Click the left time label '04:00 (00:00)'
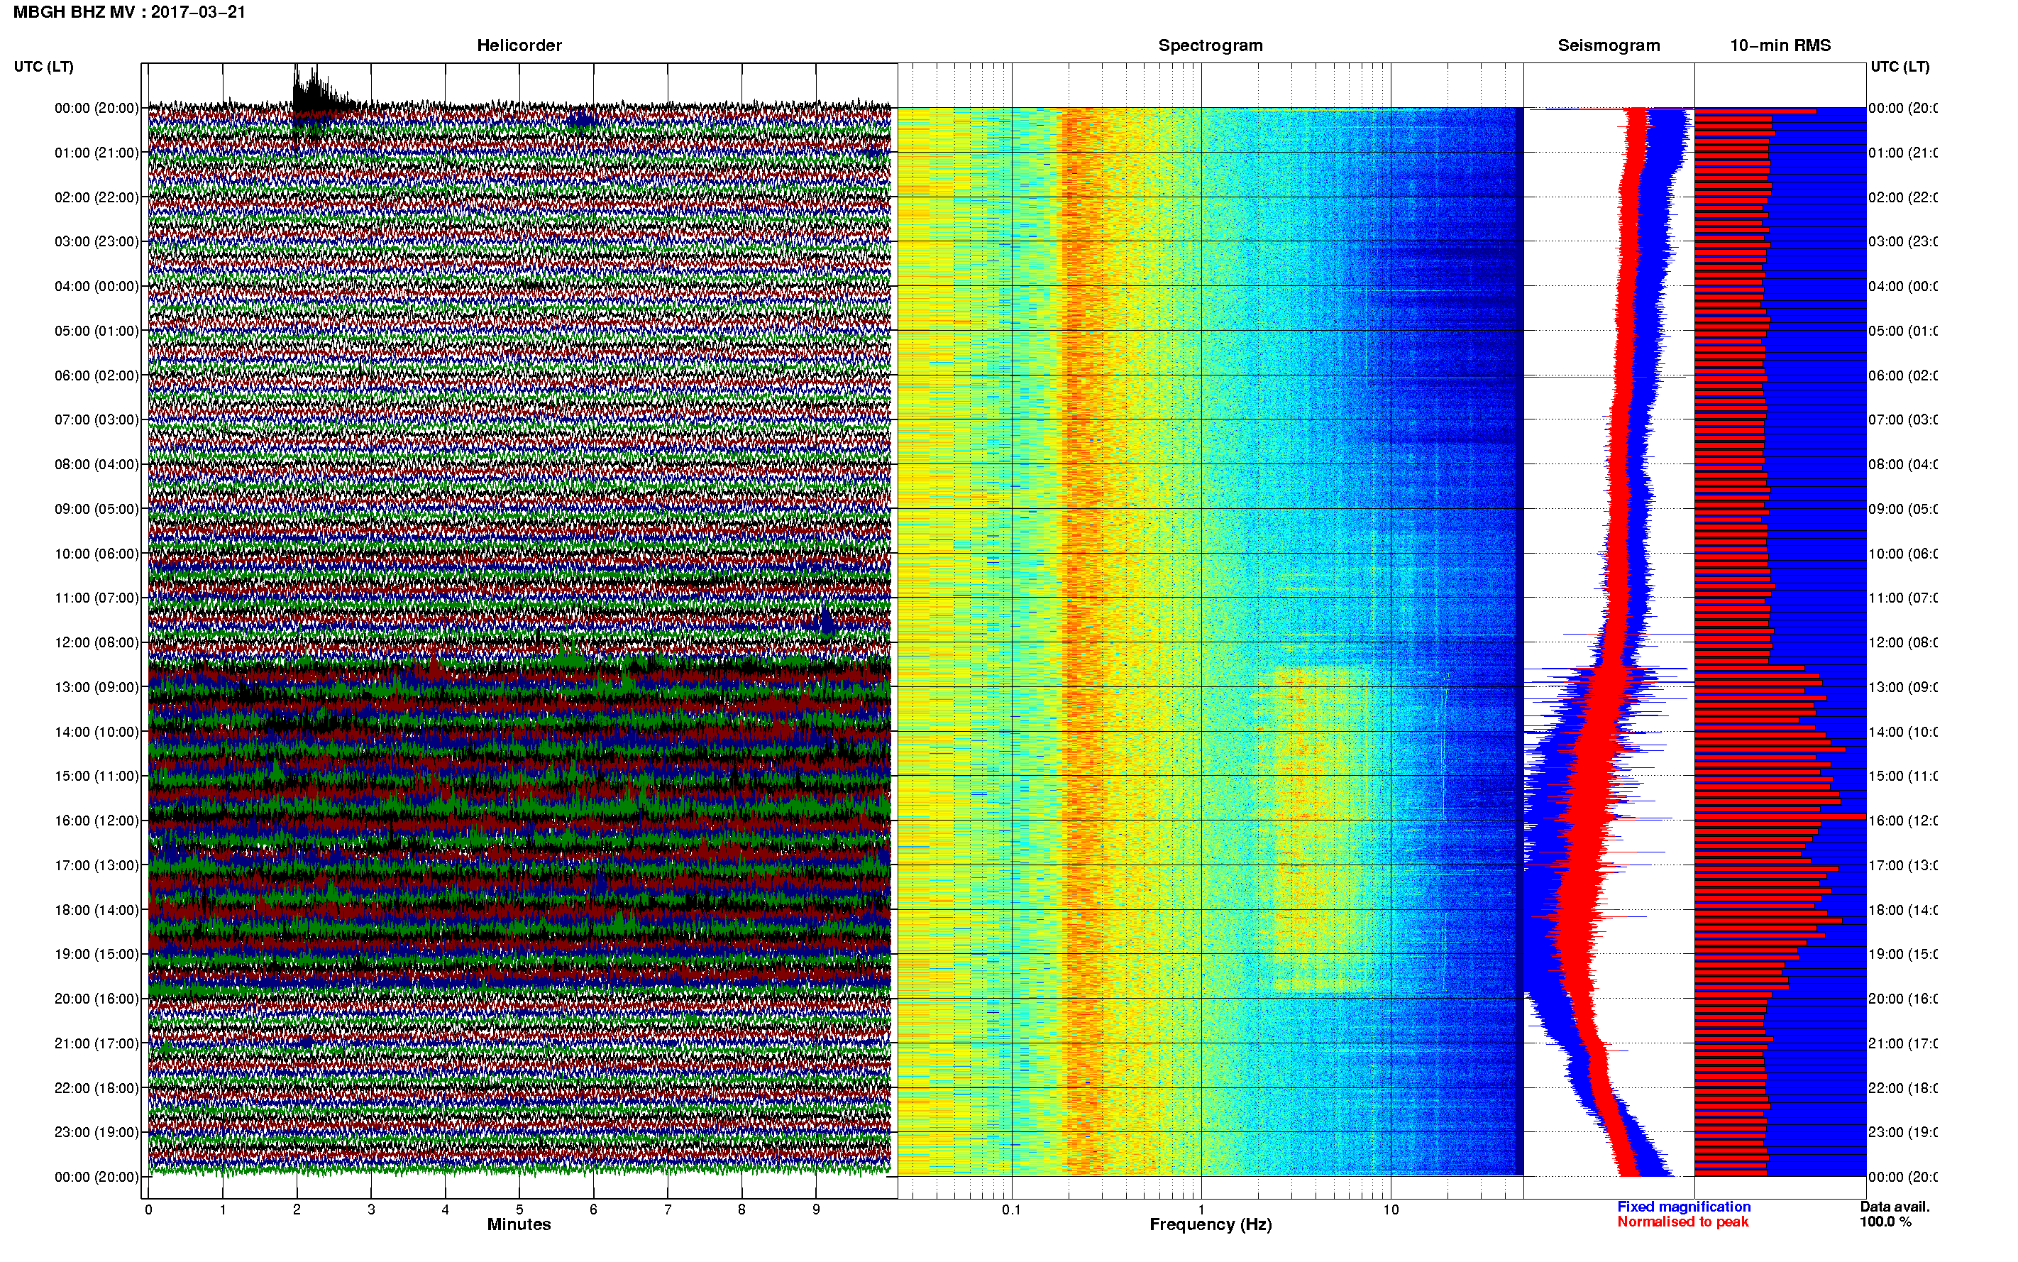The width and height of the screenshot is (2018, 1262). click(x=97, y=286)
